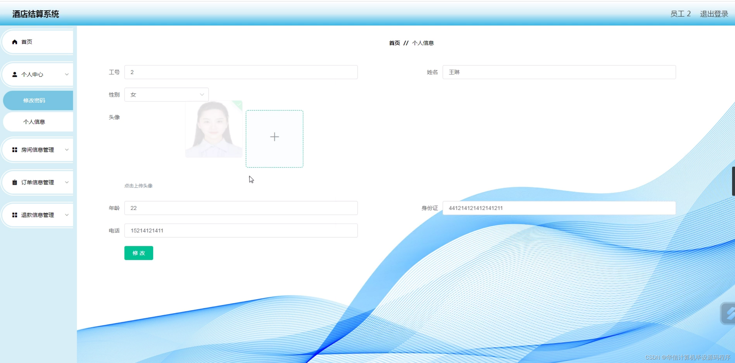Click the plus icon to upload avatar
This screenshot has height=363, width=735.
point(274,137)
